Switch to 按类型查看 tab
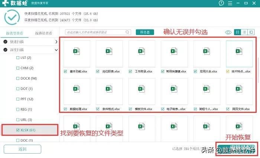 pyautogui.click(x=14, y=33)
